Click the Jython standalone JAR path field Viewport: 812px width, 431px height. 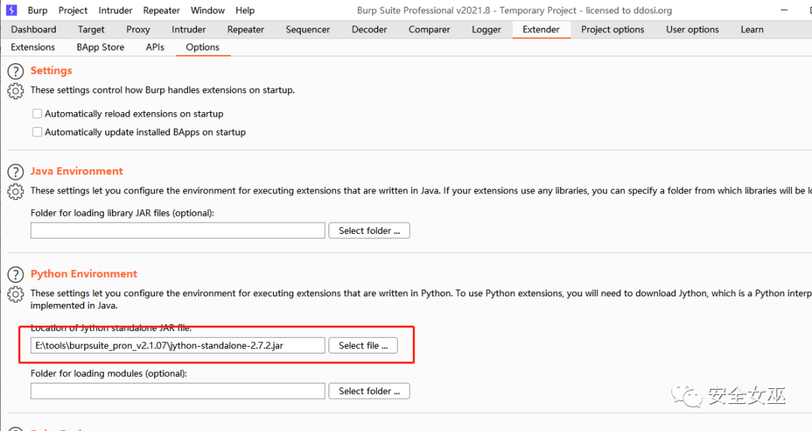(178, 346)
